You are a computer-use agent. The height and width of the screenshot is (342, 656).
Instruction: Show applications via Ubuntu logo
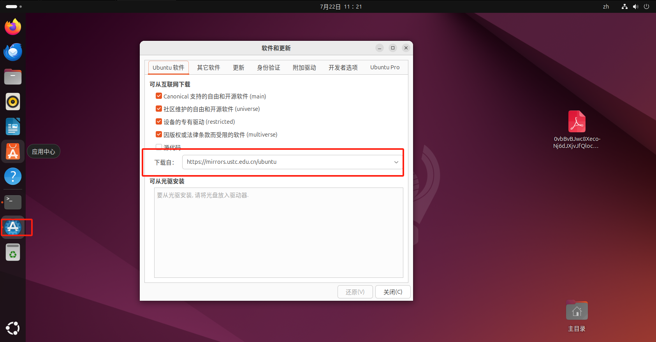click(x=13, y=328)
